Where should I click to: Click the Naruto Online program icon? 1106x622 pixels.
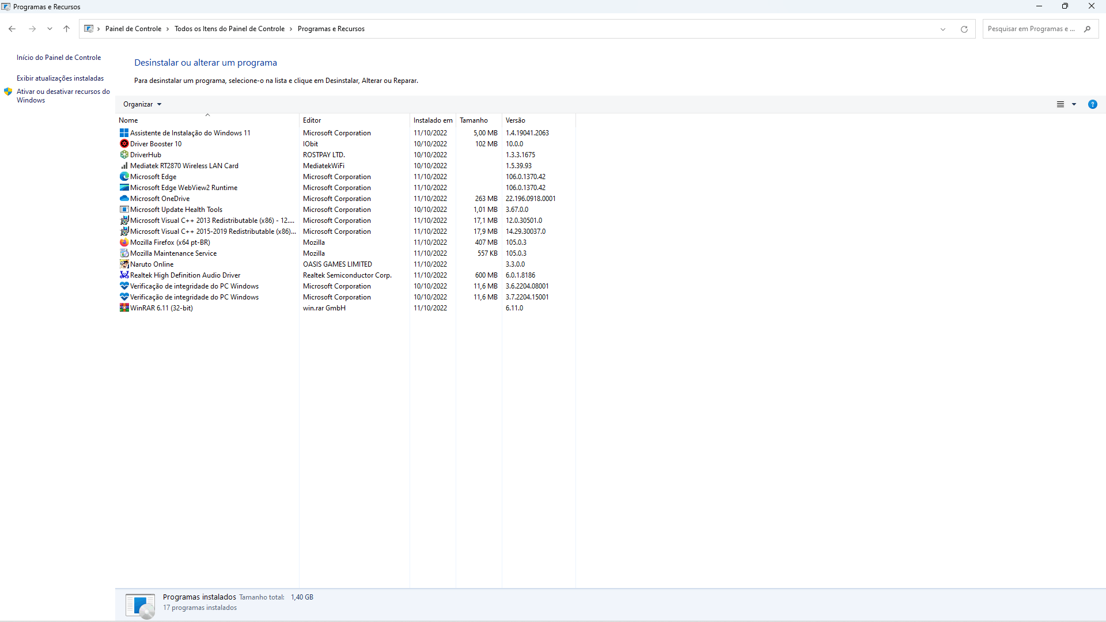tap(124, 264)
